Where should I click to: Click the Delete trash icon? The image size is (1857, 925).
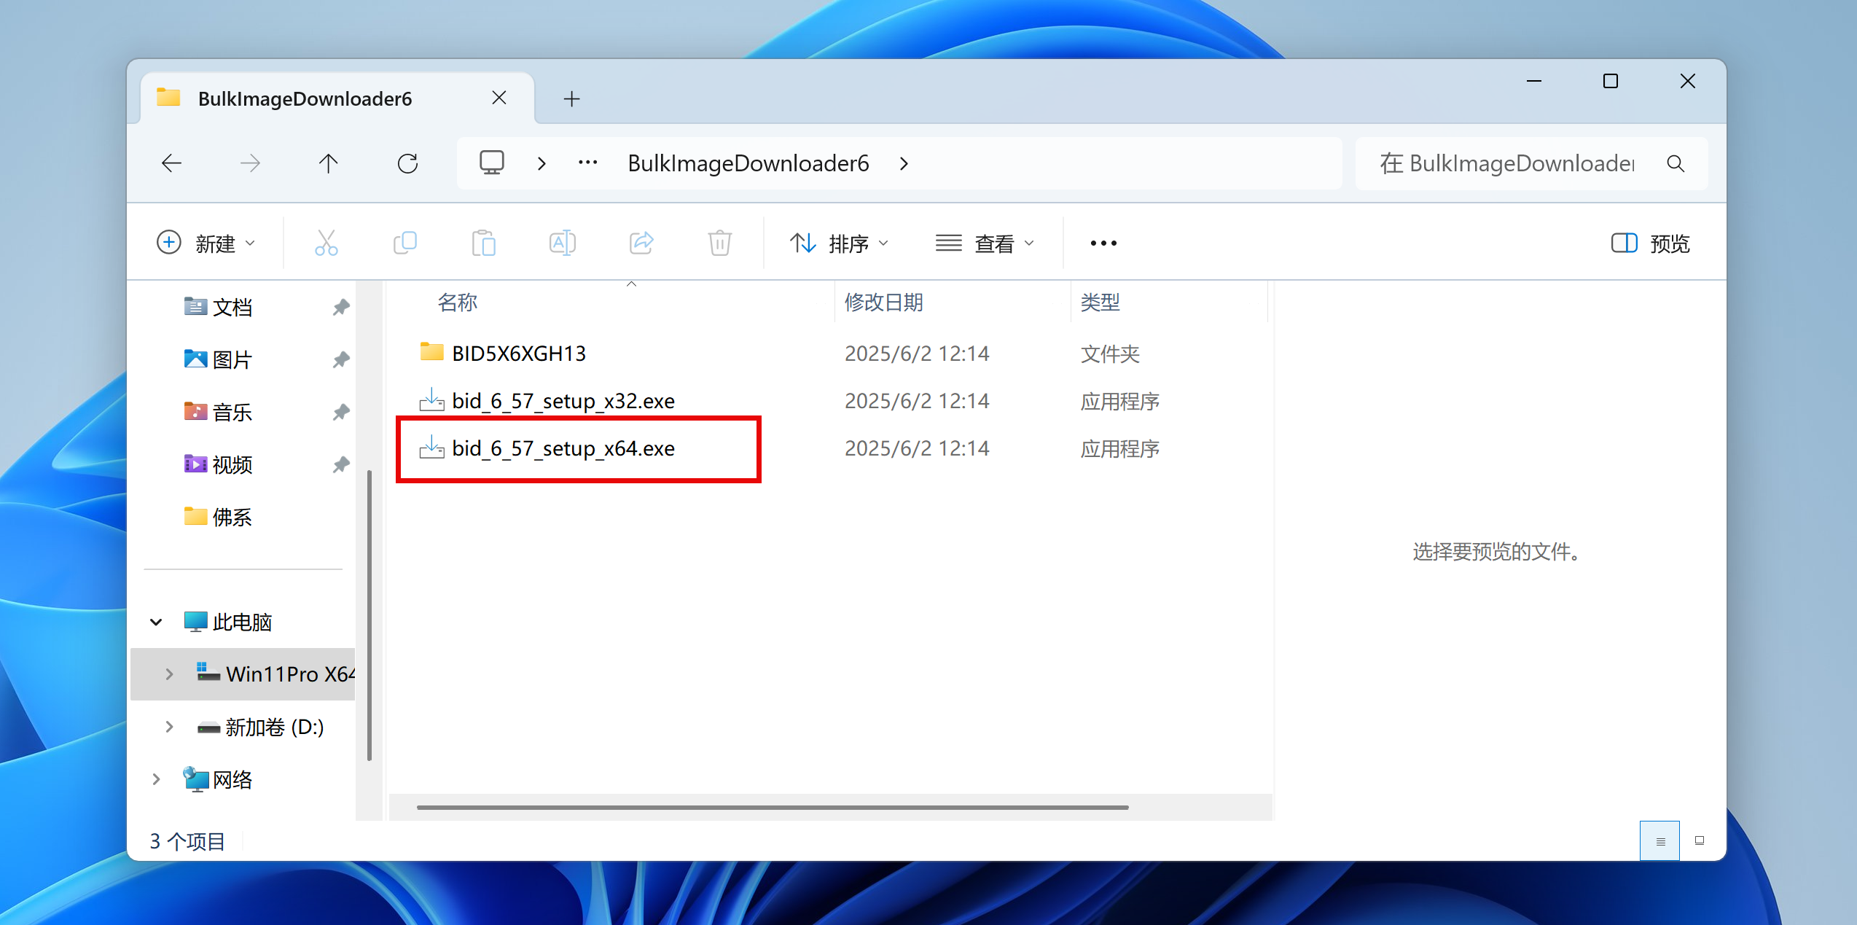(719, 243)
